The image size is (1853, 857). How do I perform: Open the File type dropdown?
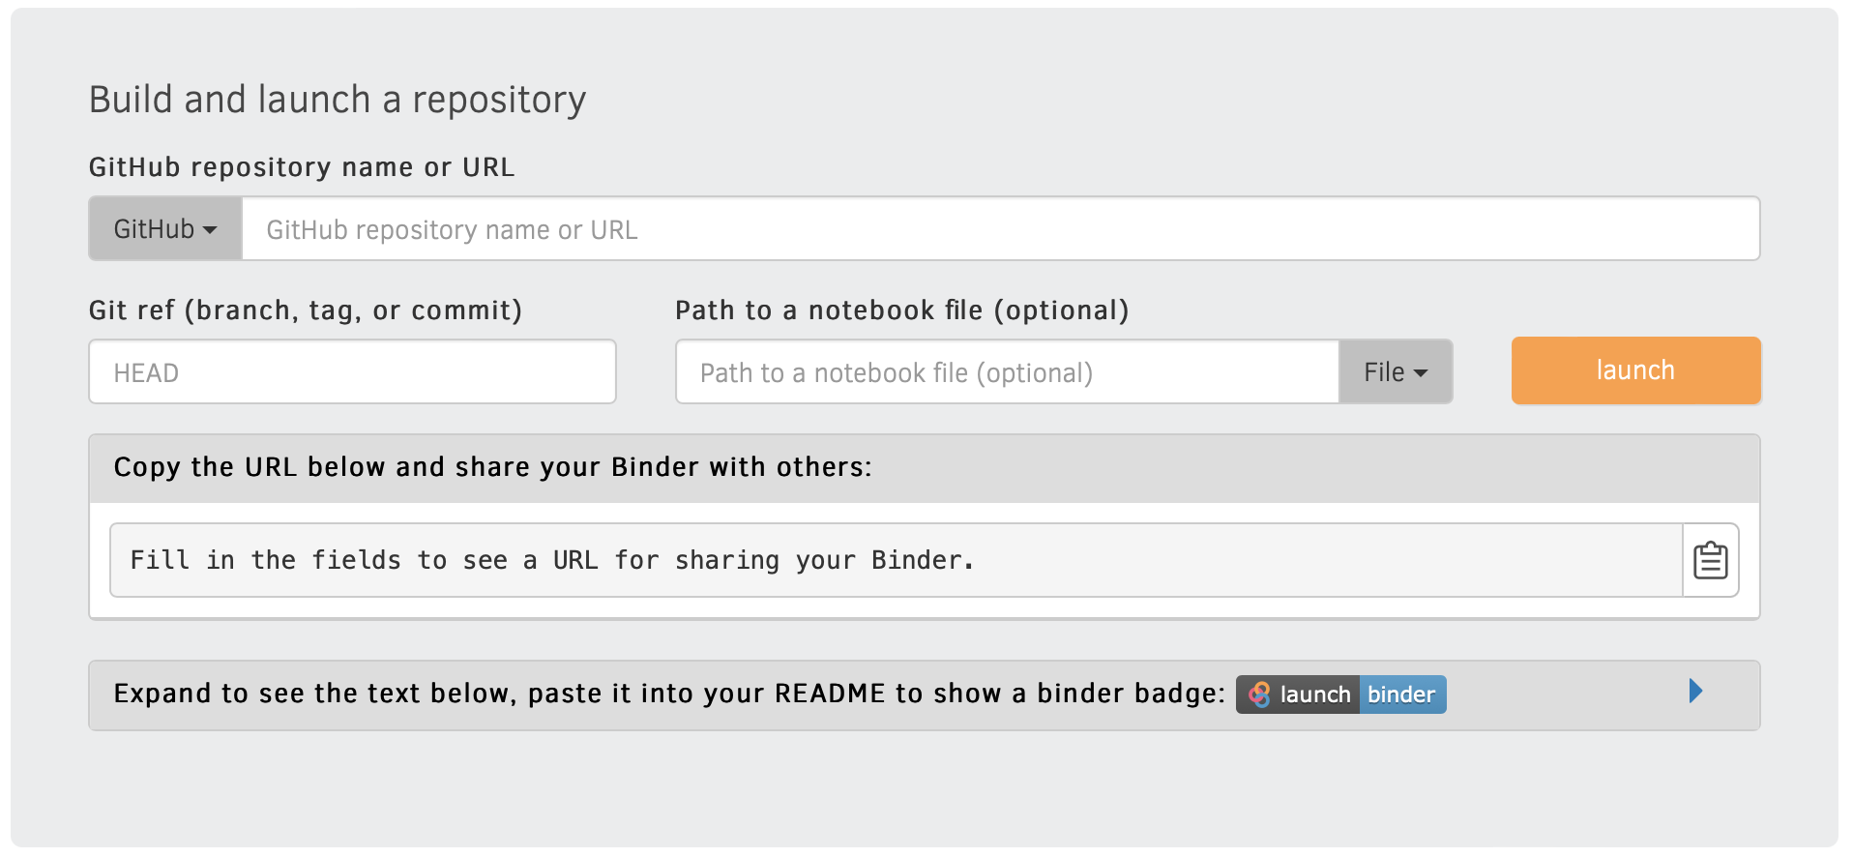pyautogui.click(x=1395, y=371)
